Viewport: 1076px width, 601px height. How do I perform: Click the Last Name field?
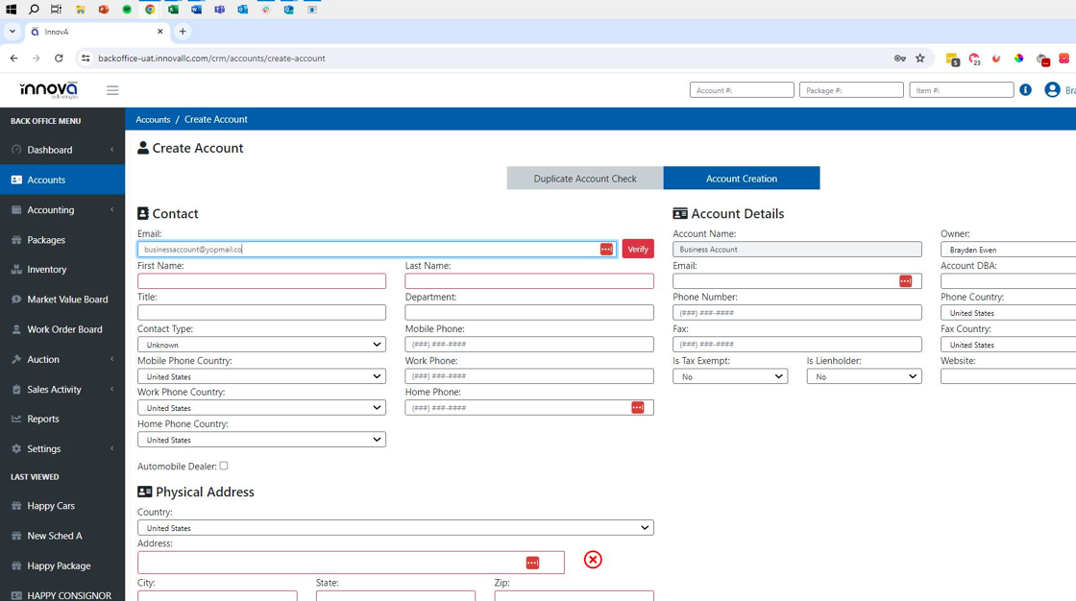(x=529, y=280)
